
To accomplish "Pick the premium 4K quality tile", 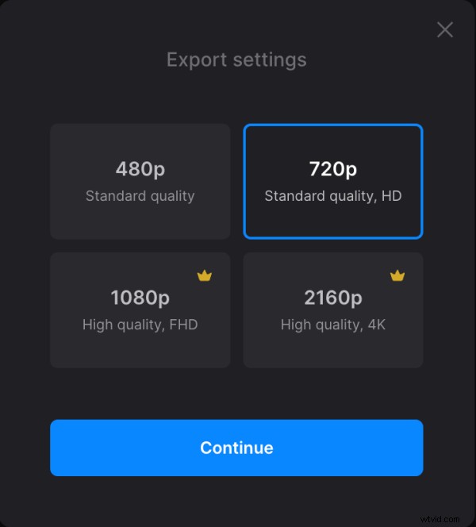I will (x=333, y=310).
